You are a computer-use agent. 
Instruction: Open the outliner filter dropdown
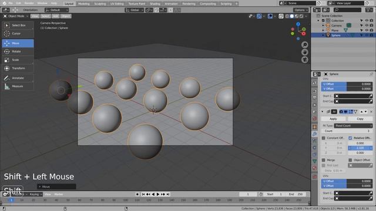point(368,10)
